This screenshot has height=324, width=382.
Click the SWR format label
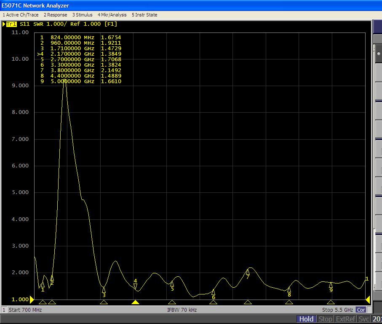[38, 24]
